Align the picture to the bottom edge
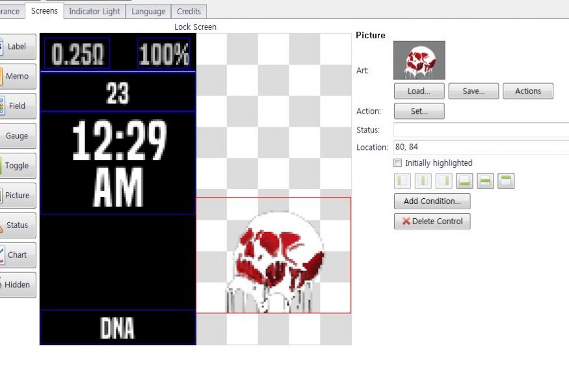The height and width of the screenshot is (386, 569). tap(464, 181)
